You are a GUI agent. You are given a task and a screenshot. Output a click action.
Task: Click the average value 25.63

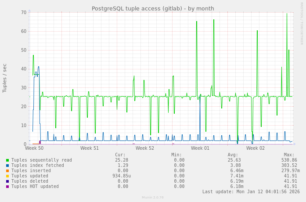tap(234, 160)
